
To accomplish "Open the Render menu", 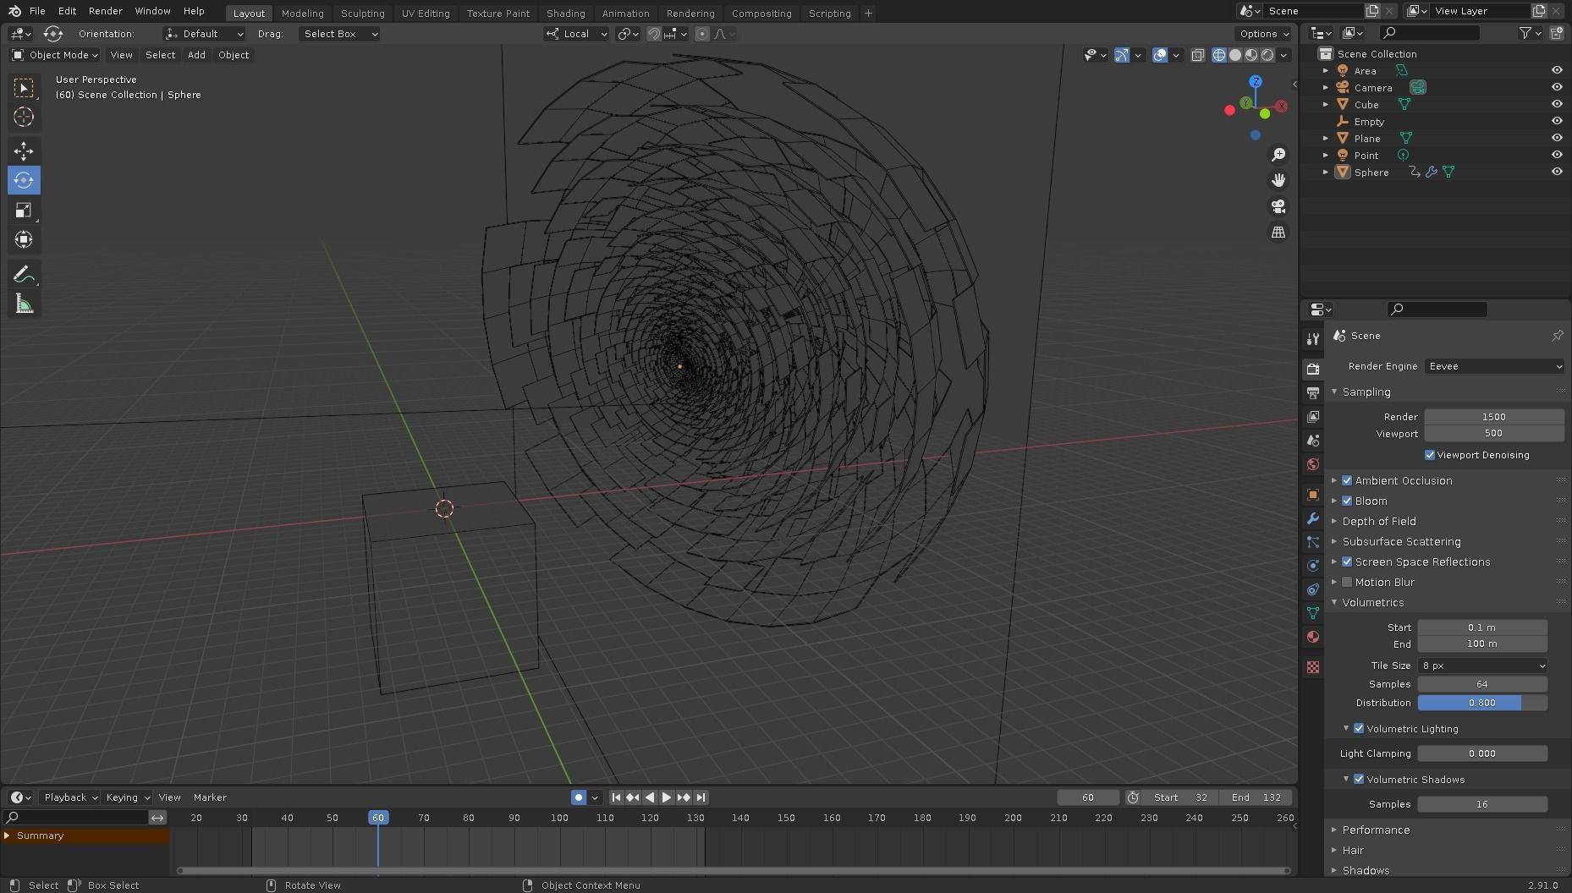I will (x=106, y=11).
